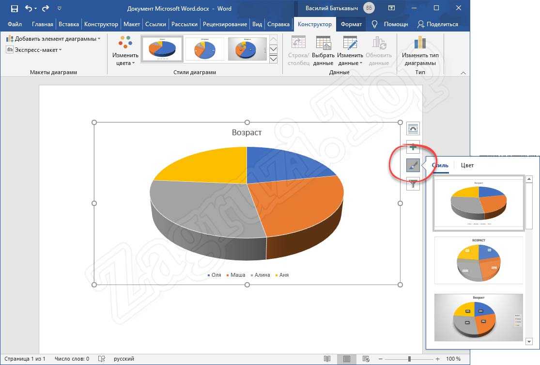The image size is (540, 365).
Task: Click the flyout scrollbar up arrow
Action: [529, 179]
